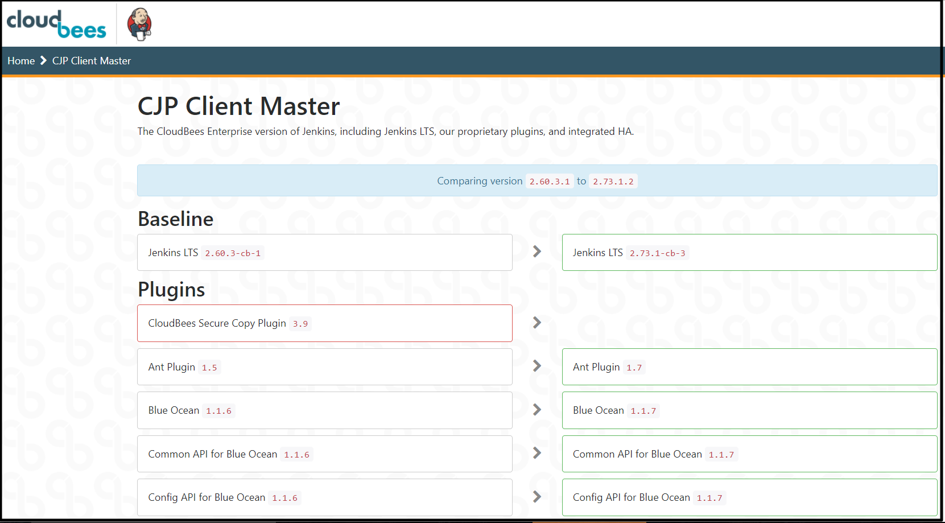Click arrow chevron beside Config API for Blue Ocean
This screenshot has width=945, height=523.
(537, 497)
